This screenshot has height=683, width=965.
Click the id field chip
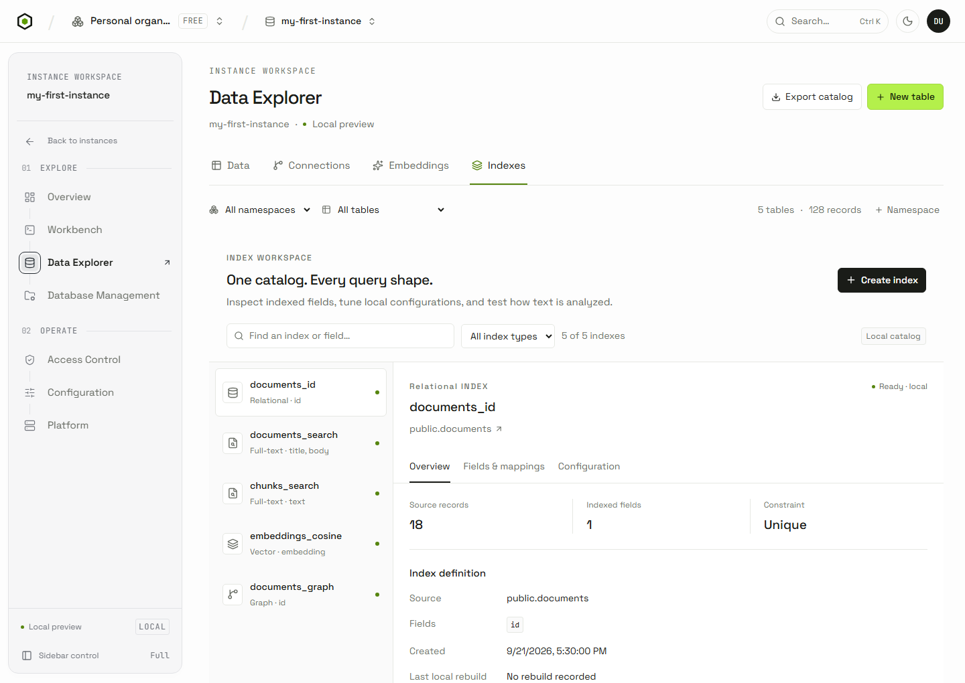(x=515, y=625)
